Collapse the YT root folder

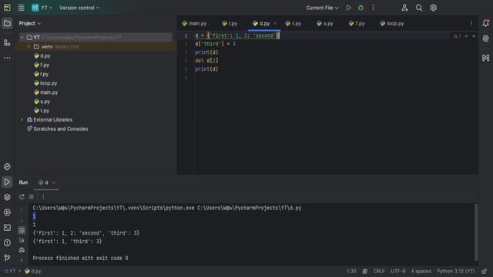pyautogui.click(x=22, y=38)
